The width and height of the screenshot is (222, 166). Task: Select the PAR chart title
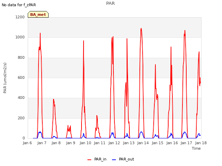pyautogui.click(x=110, y=3)
